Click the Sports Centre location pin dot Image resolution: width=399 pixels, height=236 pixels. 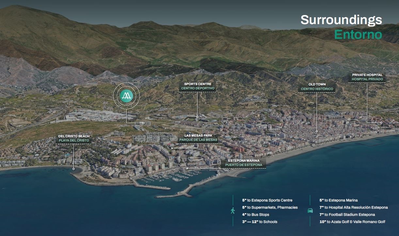point(197,117)
